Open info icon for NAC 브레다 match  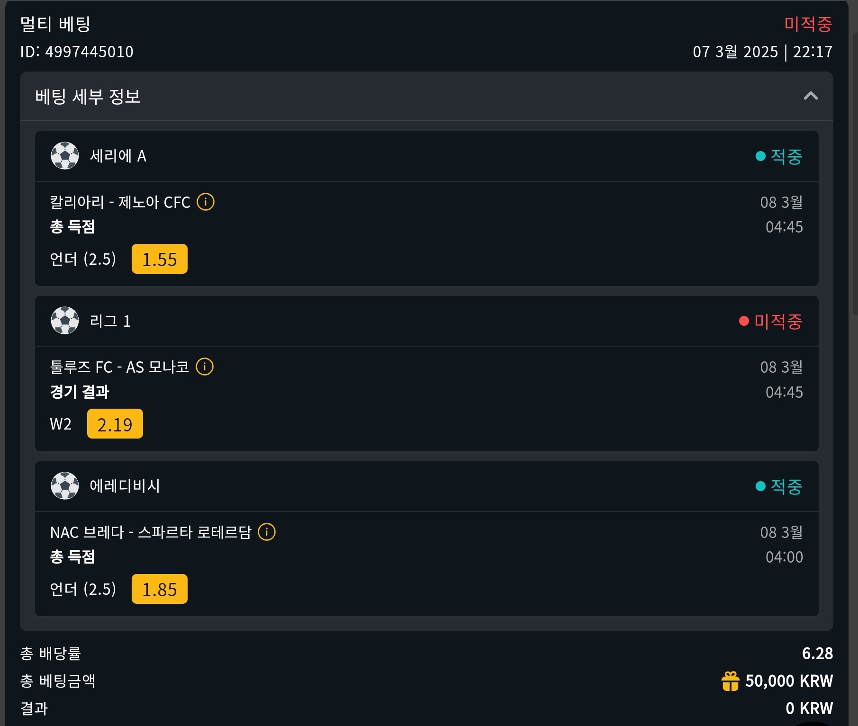tap(267, 532)
